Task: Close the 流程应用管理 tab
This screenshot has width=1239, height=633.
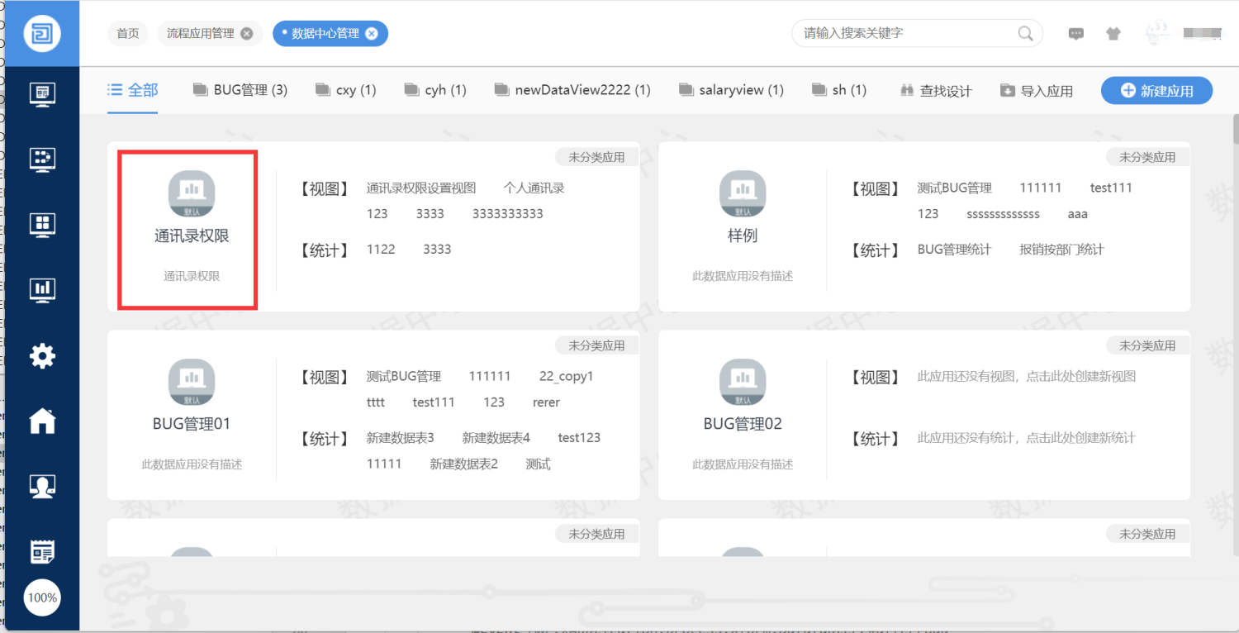Action: coord(246,34)
